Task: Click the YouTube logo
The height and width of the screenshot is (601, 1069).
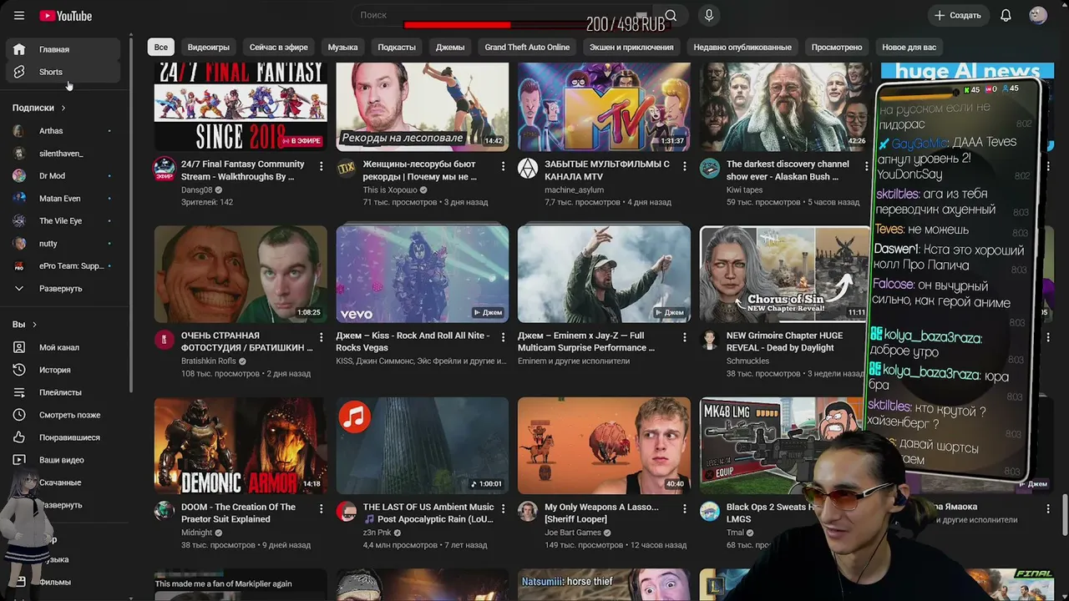Action: 65,16
